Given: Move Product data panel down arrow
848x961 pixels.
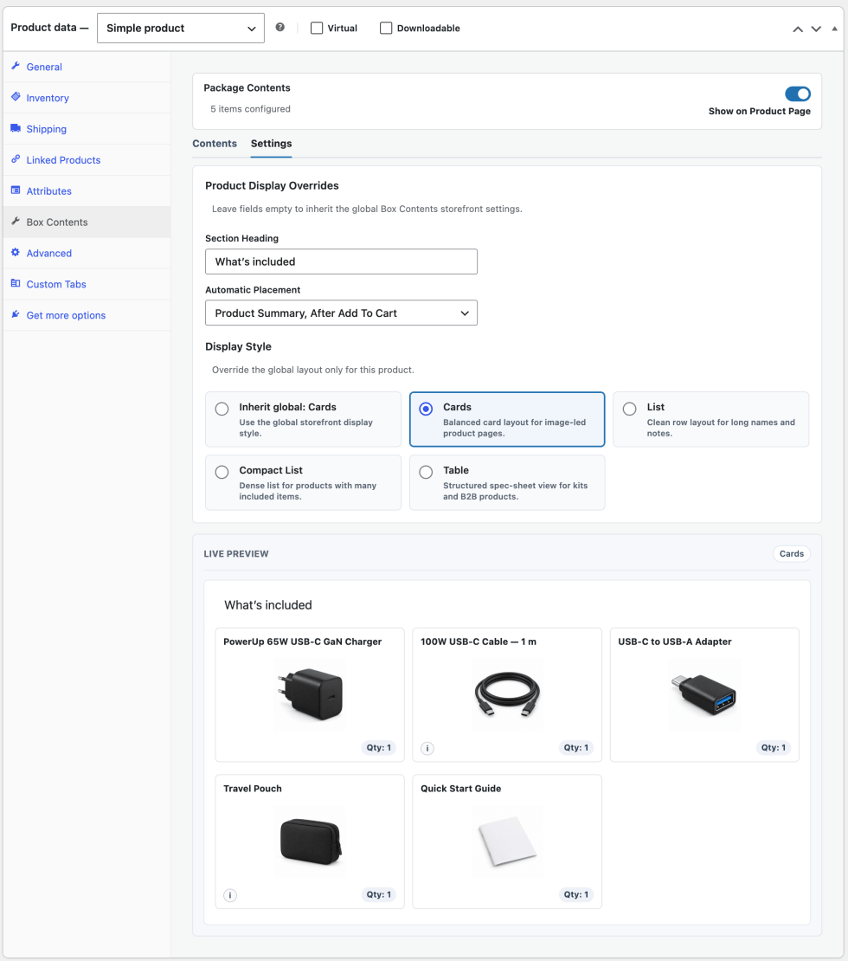Looking at the screenshot, I should click(x=816, y=29).
